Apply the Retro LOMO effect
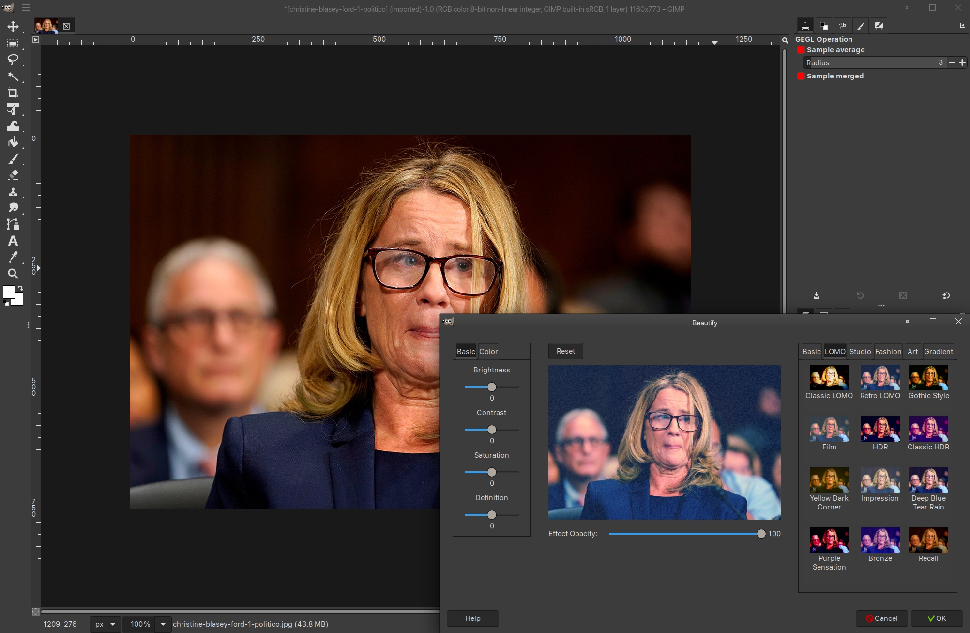The width and height of the screenshot is (970, 633). 880,383
